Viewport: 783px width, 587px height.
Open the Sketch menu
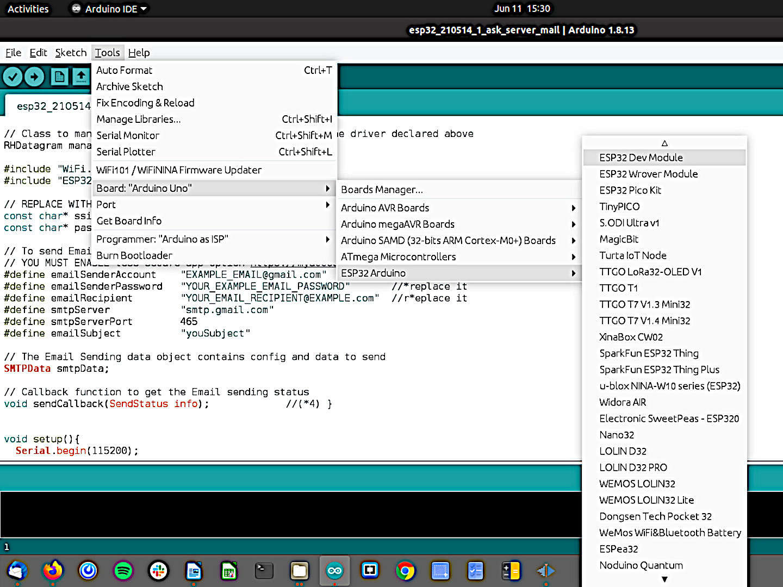[71, 53]
